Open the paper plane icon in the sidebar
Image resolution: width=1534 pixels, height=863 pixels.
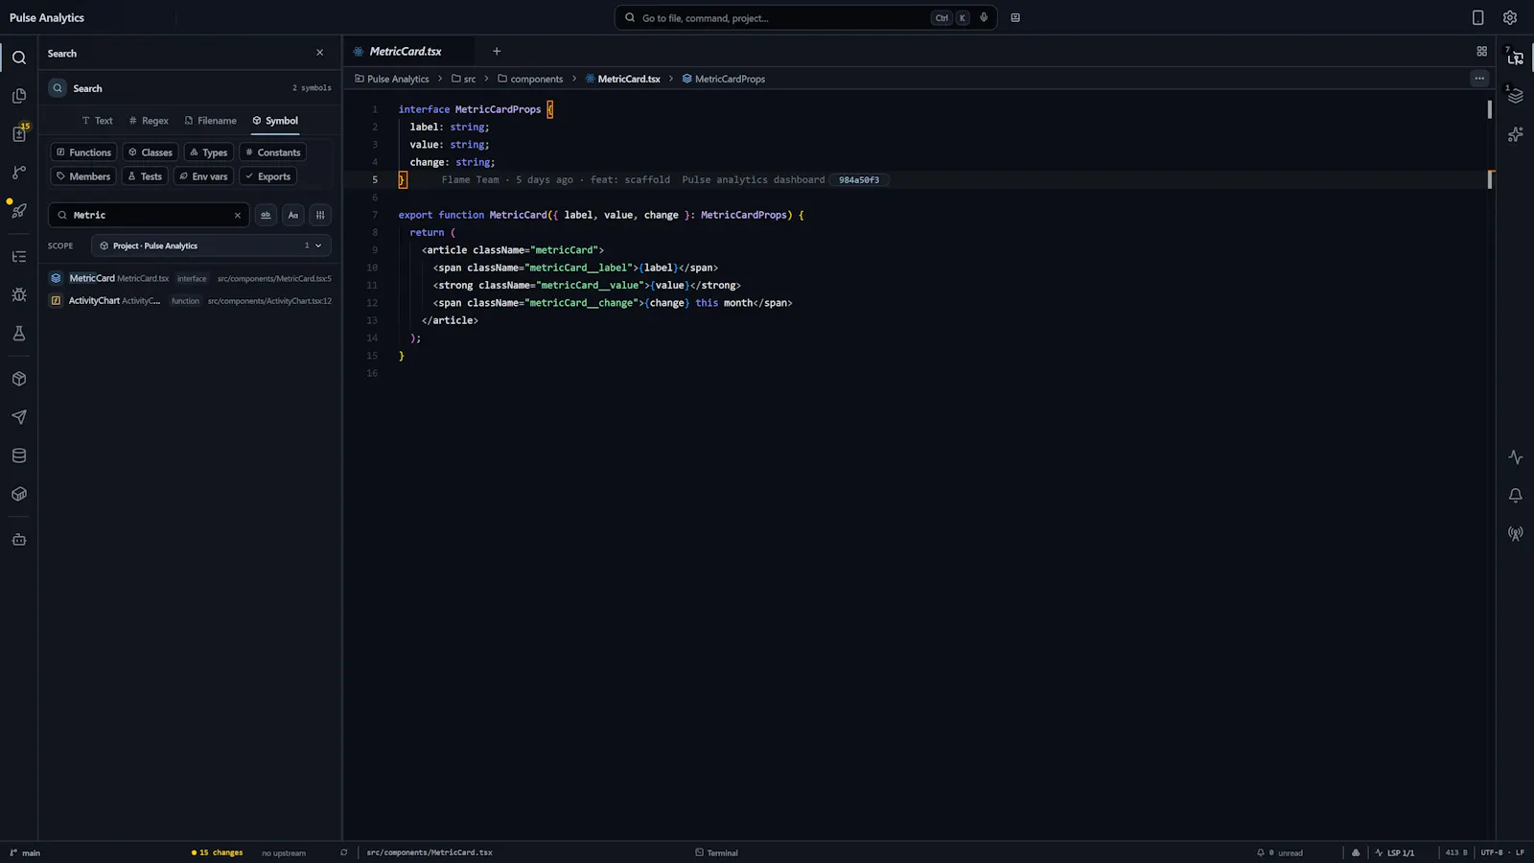tap(19, 417)
